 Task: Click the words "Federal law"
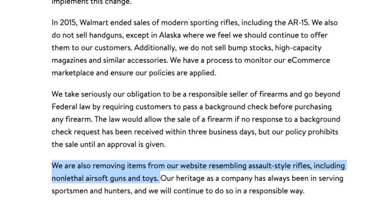pos(71,107)
